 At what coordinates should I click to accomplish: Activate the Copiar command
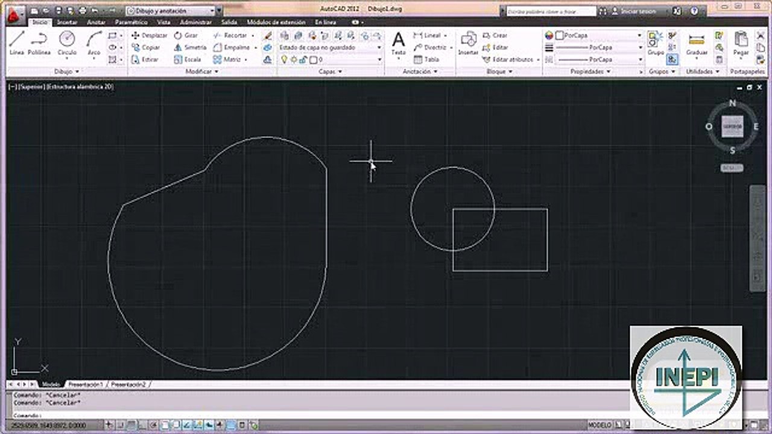(146, 48)
